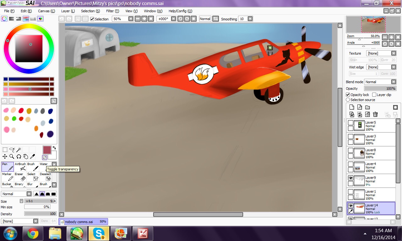Select the Layer4 row in layer list
Viewport: 402px width, 241px height.
click(x=371, y=167)
